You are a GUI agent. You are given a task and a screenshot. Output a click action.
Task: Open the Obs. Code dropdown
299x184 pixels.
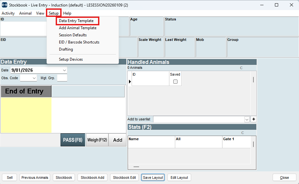(34, 78)
